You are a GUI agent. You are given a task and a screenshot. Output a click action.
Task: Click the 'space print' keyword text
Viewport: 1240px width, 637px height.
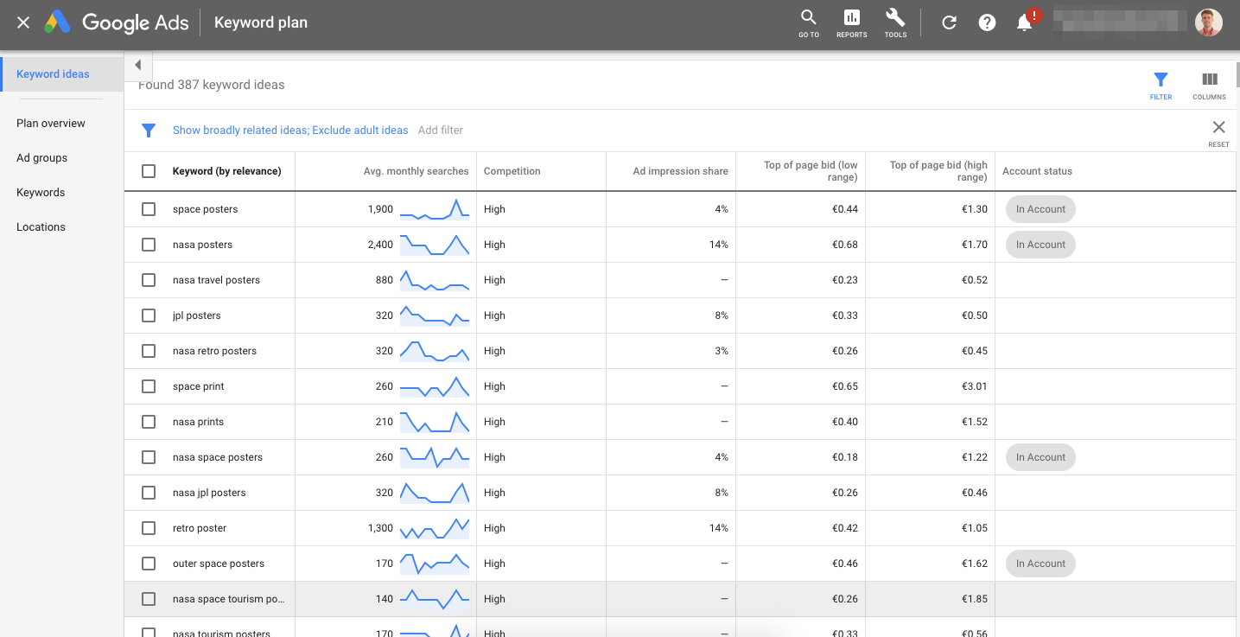tap(199, 386)
